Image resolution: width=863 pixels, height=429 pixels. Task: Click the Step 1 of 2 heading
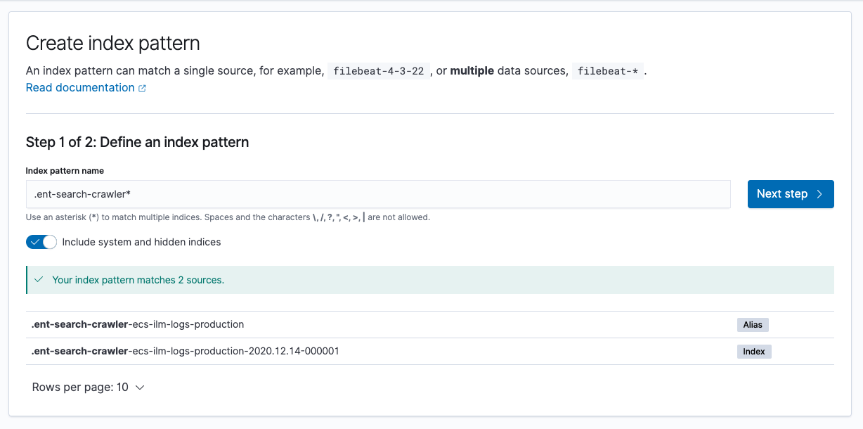point(137,142)
